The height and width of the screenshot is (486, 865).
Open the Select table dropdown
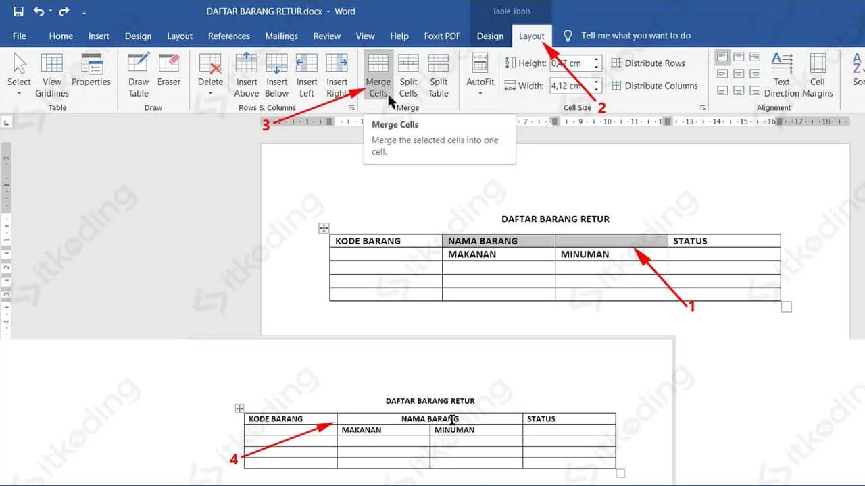tap(19, 76)
